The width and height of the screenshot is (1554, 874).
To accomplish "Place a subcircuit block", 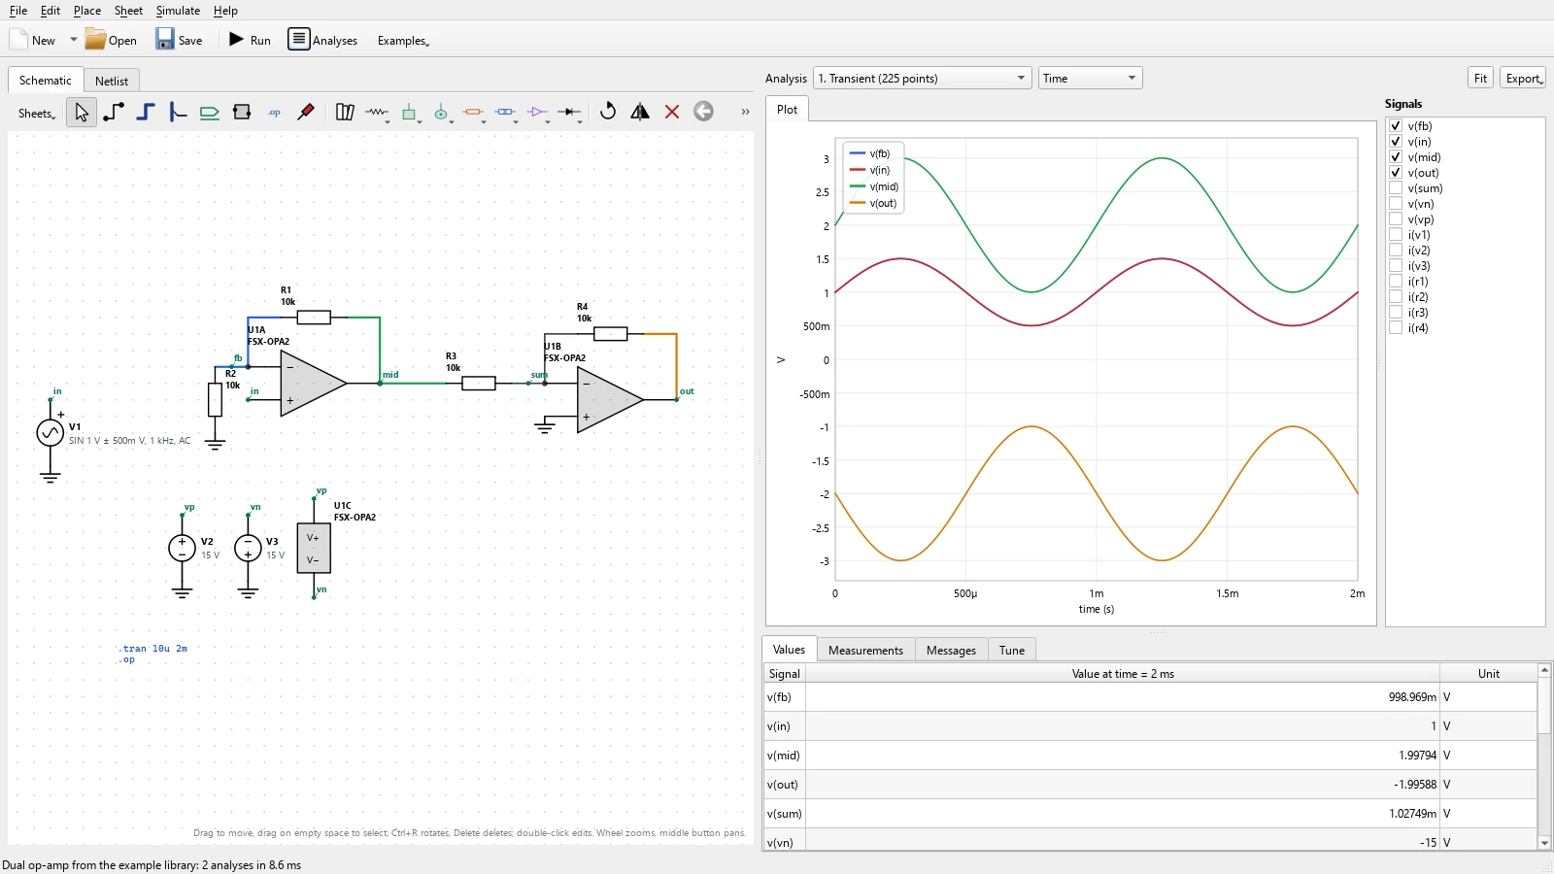I will tap(242, 113).
